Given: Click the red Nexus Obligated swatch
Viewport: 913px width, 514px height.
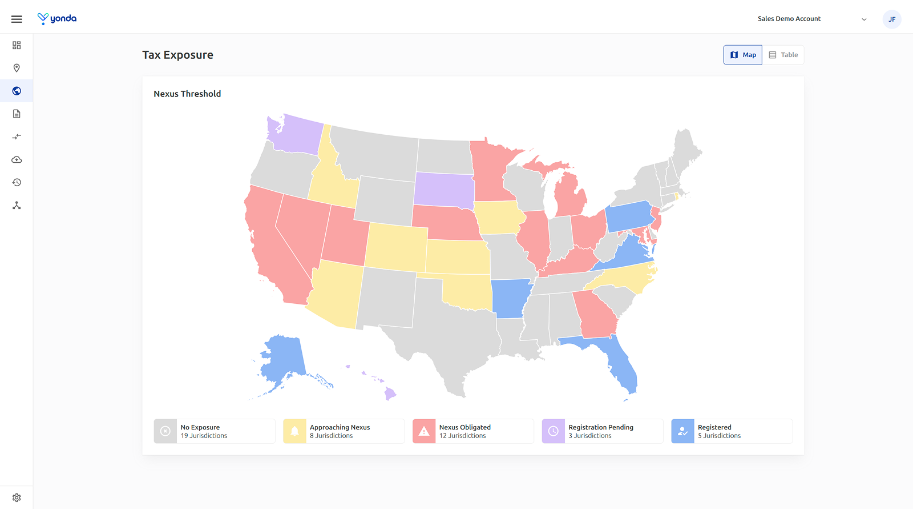Looking at the screenshot, I should point(424,431).
